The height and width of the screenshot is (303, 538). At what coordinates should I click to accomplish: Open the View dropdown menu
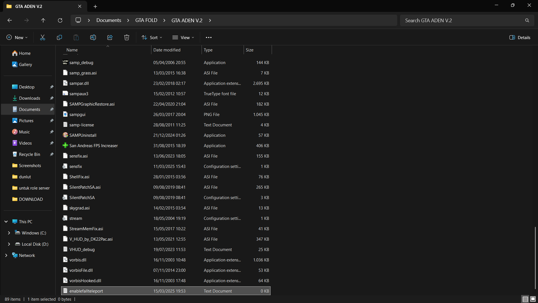click(x=183, y=37)
